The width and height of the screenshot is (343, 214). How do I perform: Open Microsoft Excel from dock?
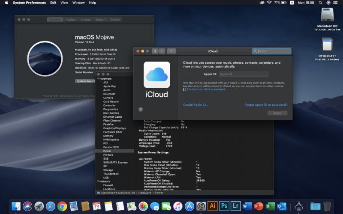click(271, 206)
